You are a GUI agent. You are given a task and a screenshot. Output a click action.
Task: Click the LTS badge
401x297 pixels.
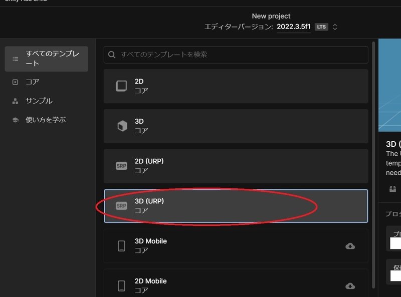[321, 27]
